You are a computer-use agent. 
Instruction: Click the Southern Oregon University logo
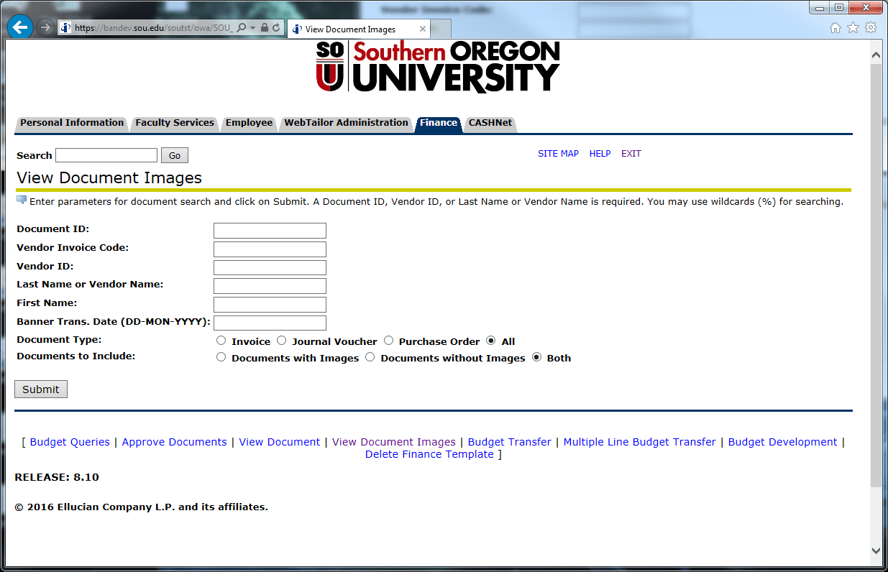pos(437,67)
